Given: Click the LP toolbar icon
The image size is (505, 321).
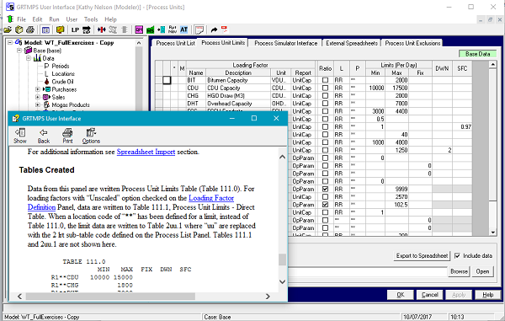Looking at the screenshot, I should (x=75, y=30).
